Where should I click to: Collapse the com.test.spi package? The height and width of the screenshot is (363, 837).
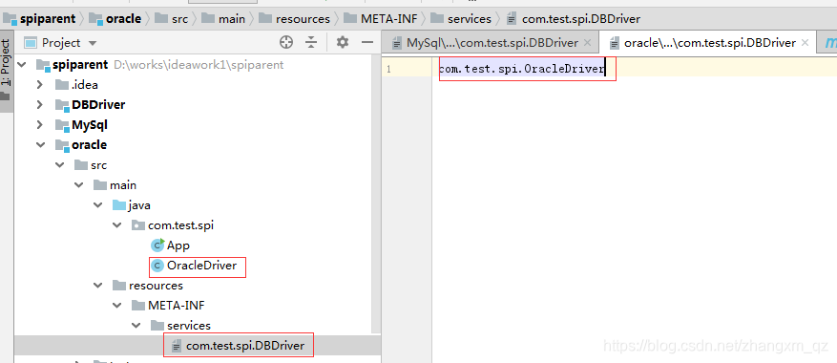tap(116, 225)
